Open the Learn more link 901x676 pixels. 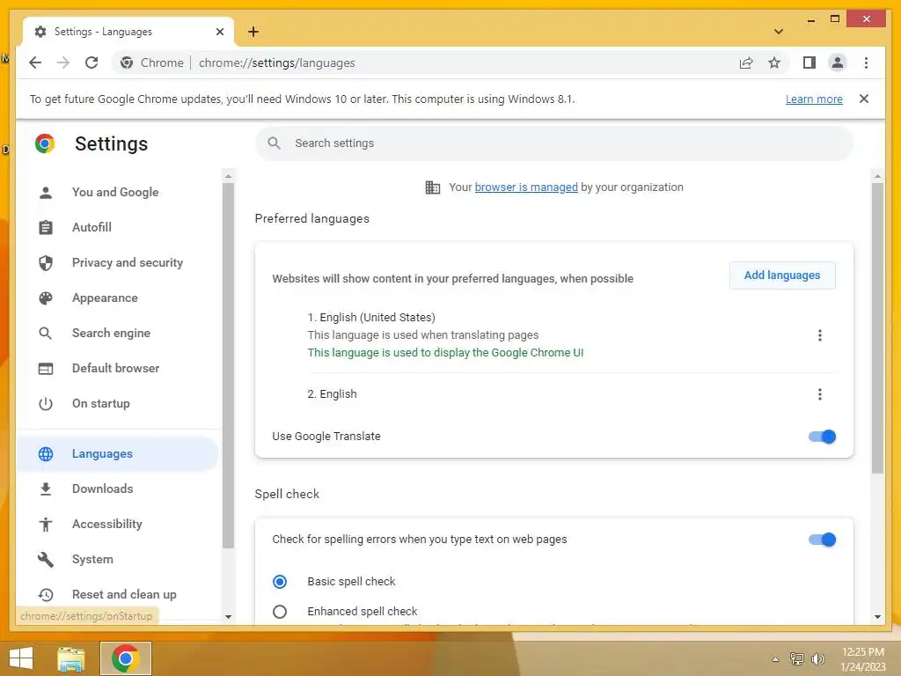coord(814,99)
